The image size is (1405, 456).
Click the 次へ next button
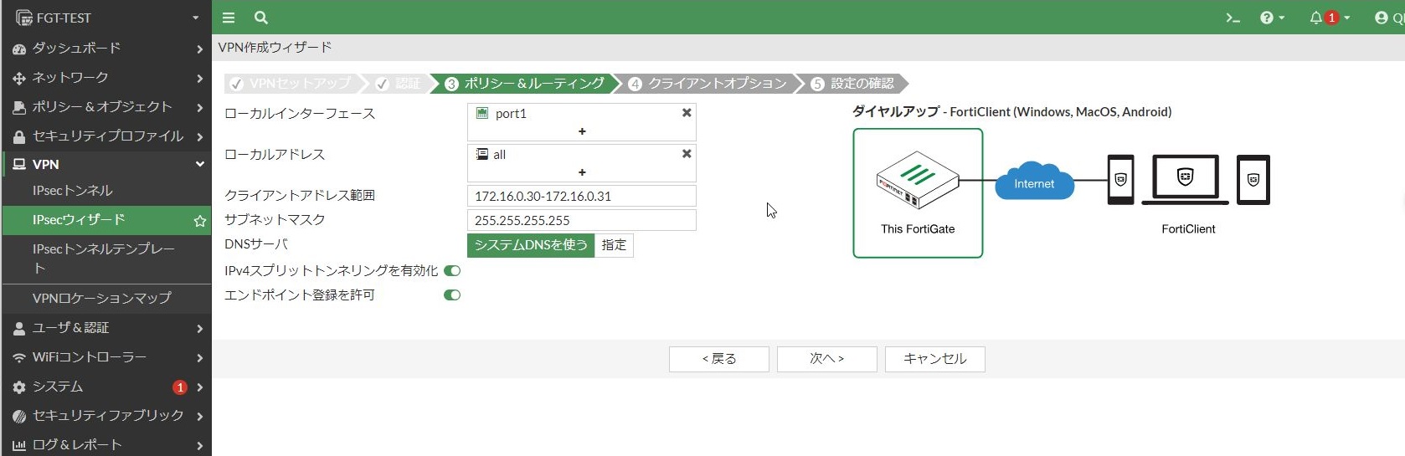click(x=827, y=359)
